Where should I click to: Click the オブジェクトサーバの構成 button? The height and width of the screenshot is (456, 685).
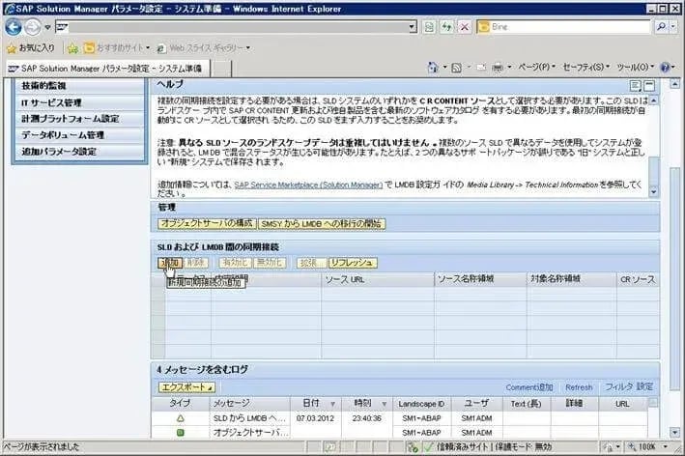click(207, 223)
